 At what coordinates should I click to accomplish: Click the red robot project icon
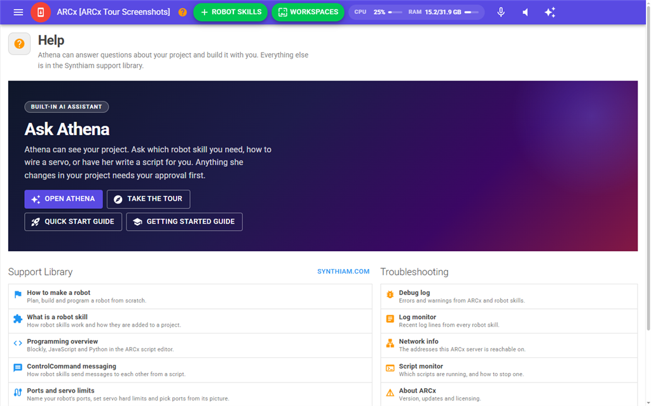41,12
